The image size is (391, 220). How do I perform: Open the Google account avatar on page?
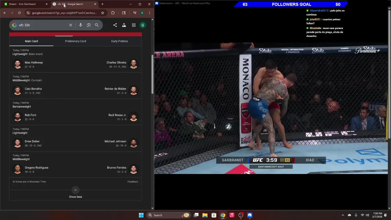[143, 25]
